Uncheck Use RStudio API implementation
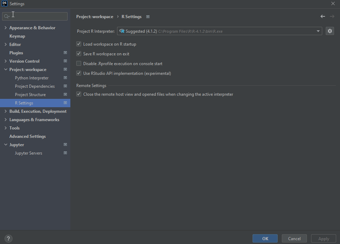This screenshot has width=340, height=244. 78,73
